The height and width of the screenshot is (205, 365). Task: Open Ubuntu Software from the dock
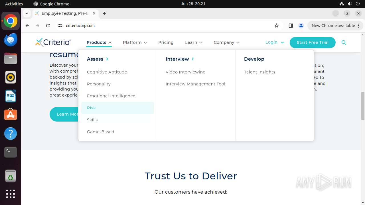(x=11, y=115)
